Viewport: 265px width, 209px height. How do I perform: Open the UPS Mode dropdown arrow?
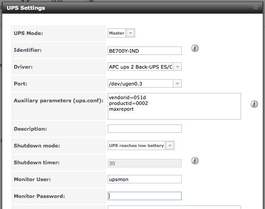pyautogui.click(x=130, y=33)
